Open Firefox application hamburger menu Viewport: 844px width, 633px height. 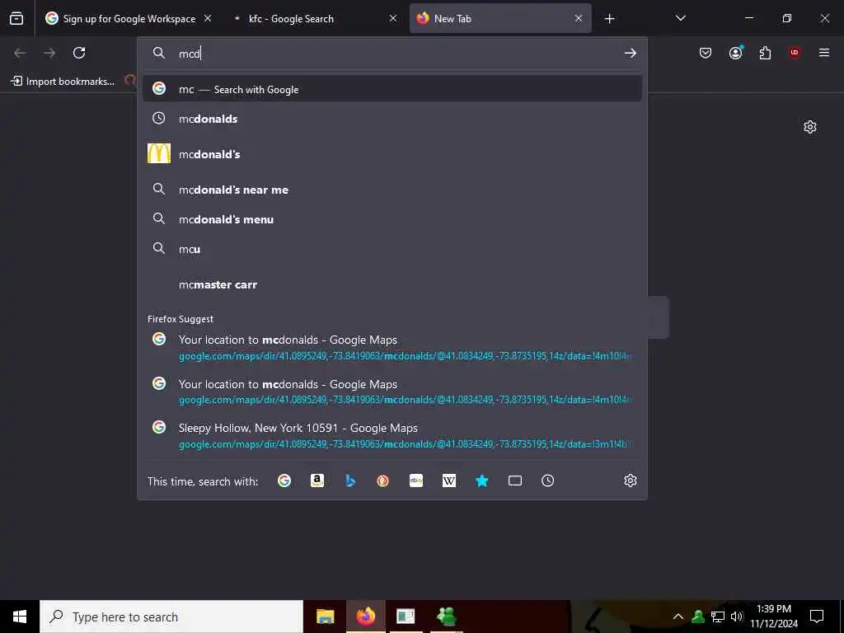pyautogui.click(x=824, y=53)
